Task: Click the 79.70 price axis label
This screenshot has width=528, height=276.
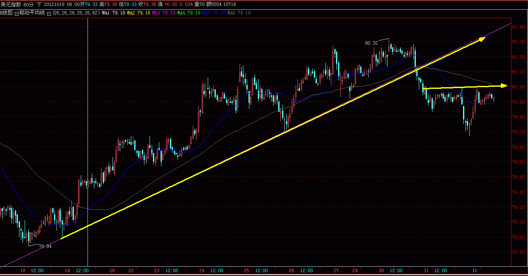Action: pos(519,132)
